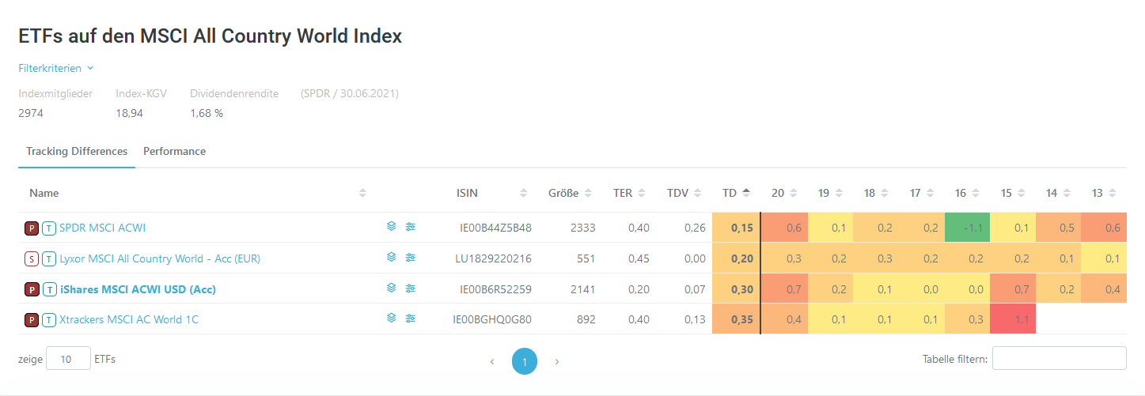Click TD value 0,35
The height and width of the screenshot is (396, 1145).
[742, 320]
